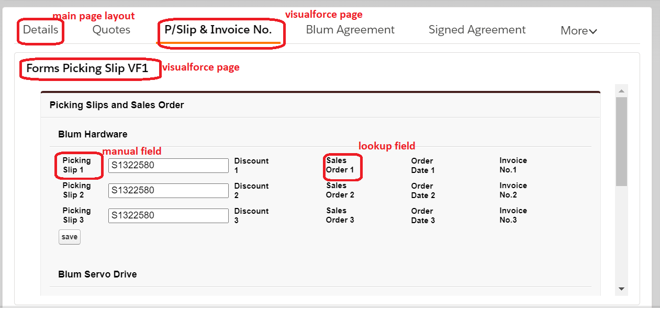Go to the Signed Agreement tab
This screenshot has height=313, width=660.
tap(477, 30)
